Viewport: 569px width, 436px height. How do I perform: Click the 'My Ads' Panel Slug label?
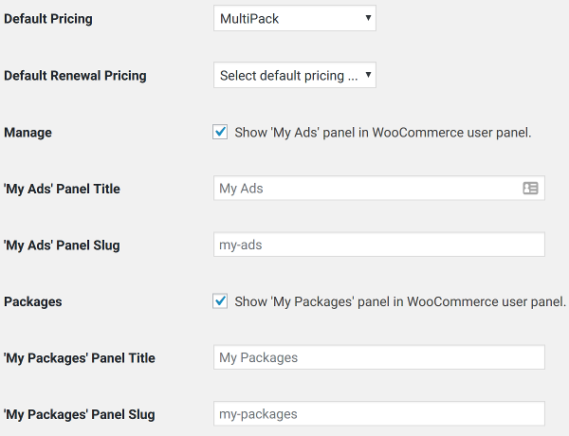pos(62,245)
